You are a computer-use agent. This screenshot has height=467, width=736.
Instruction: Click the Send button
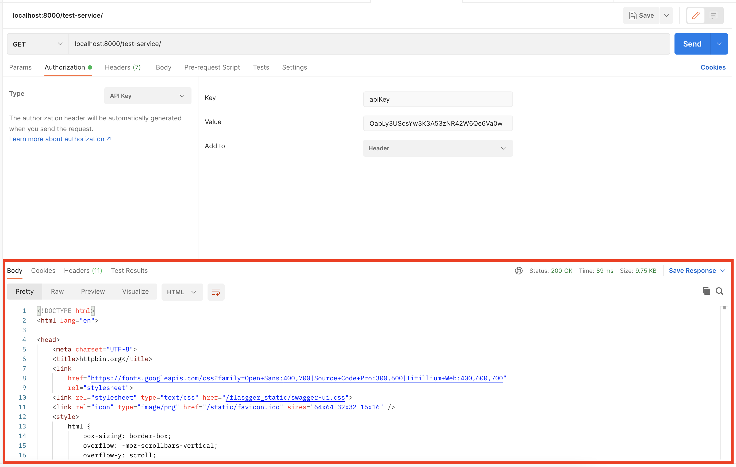(692, 44)
